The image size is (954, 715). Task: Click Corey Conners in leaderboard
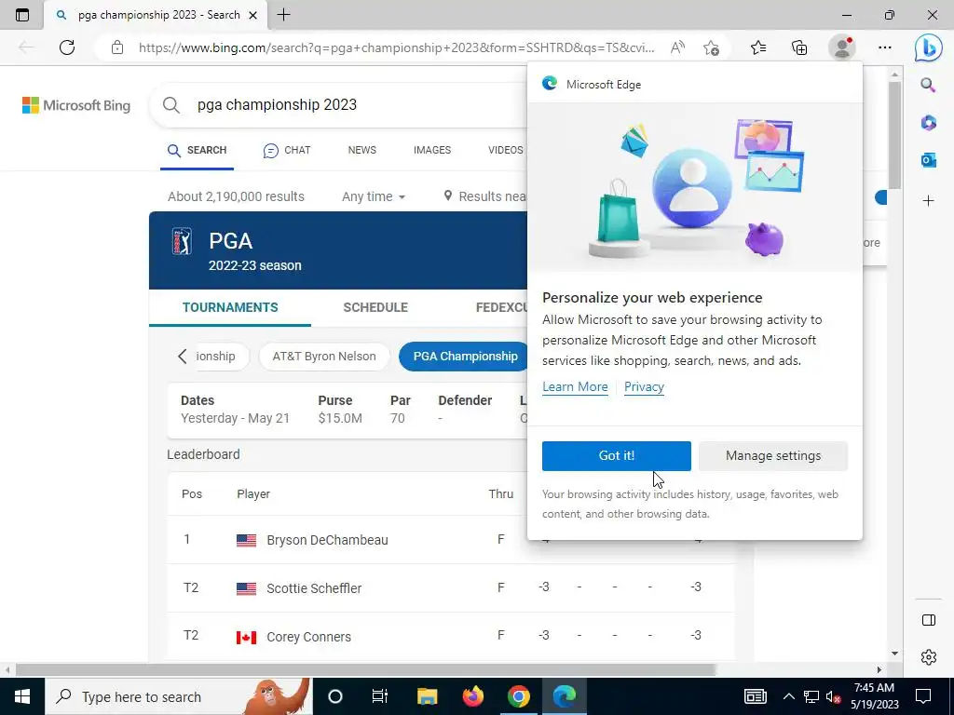[x=308, y=637]
